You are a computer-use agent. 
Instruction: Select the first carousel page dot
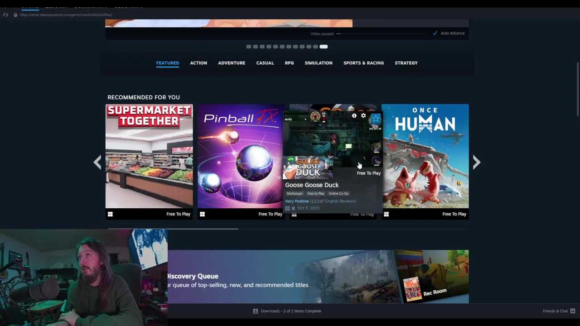249,46
